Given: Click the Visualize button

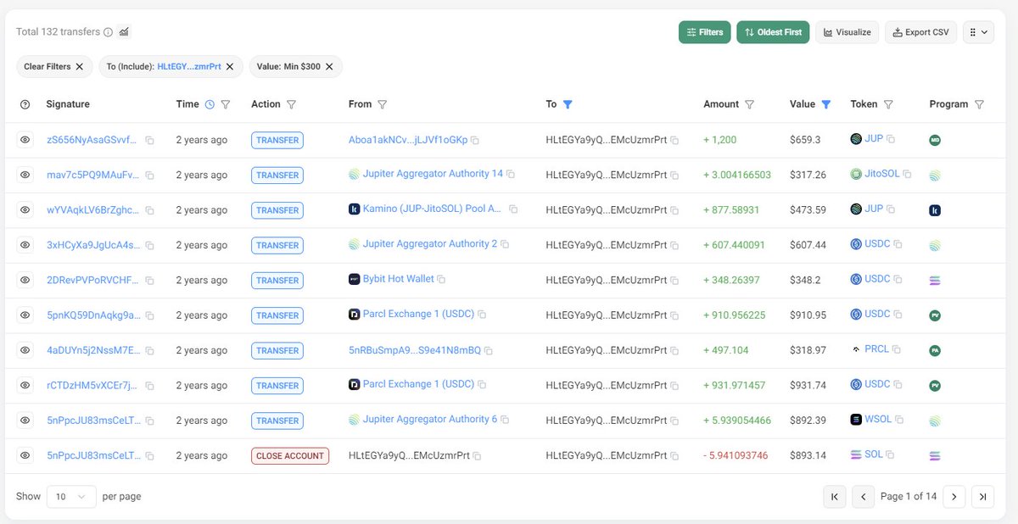Looking at the screenshot, I should [x=847, y=32].
